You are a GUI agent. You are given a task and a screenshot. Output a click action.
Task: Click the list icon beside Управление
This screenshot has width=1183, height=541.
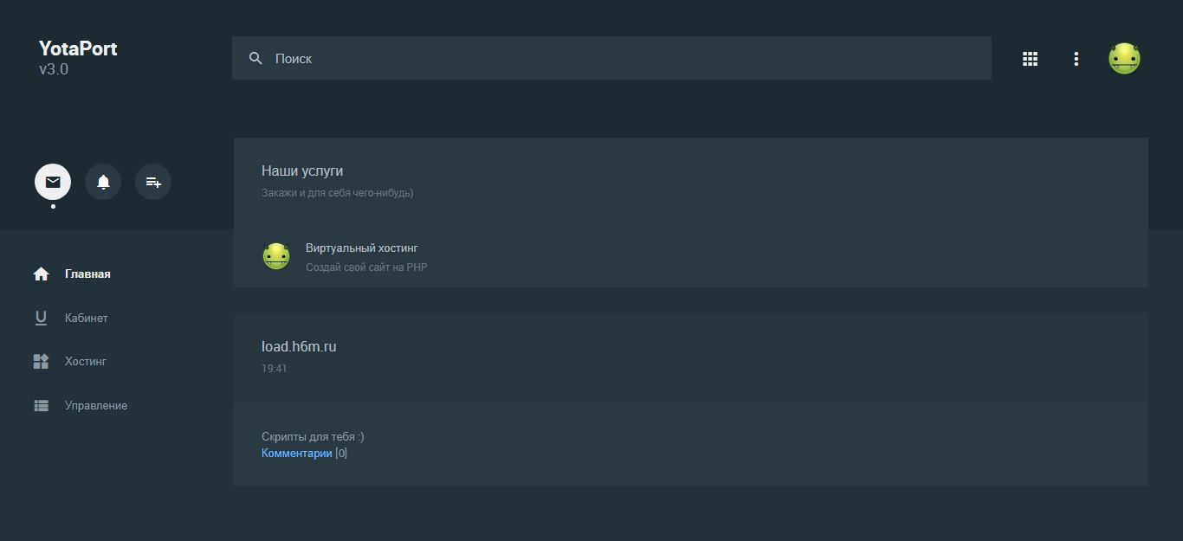[x=41, y=406]
